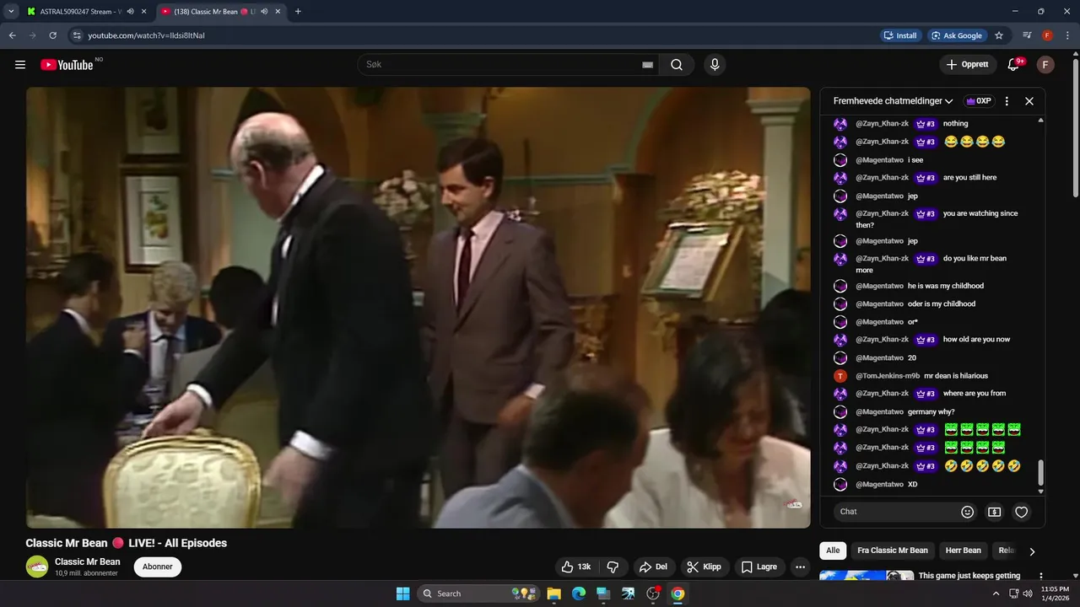Open Chrome media controls icon
Viewport: 1080px width, 607px height.
[1027, 35]
